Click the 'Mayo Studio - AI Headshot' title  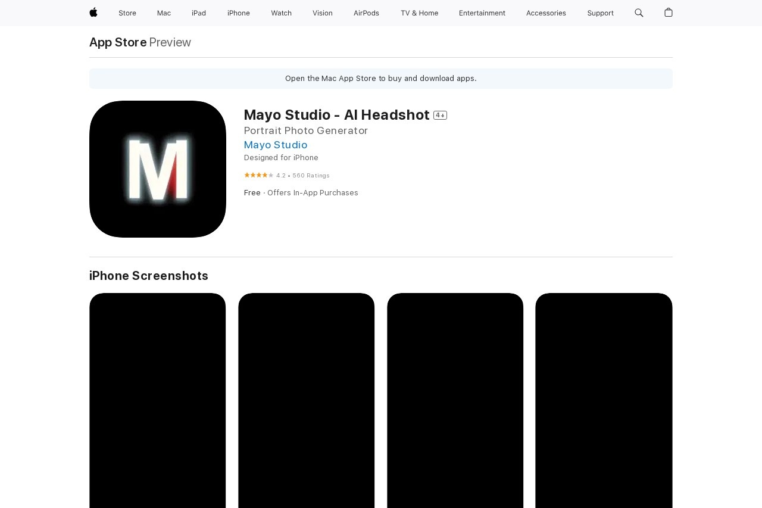[x=337, y=115]
